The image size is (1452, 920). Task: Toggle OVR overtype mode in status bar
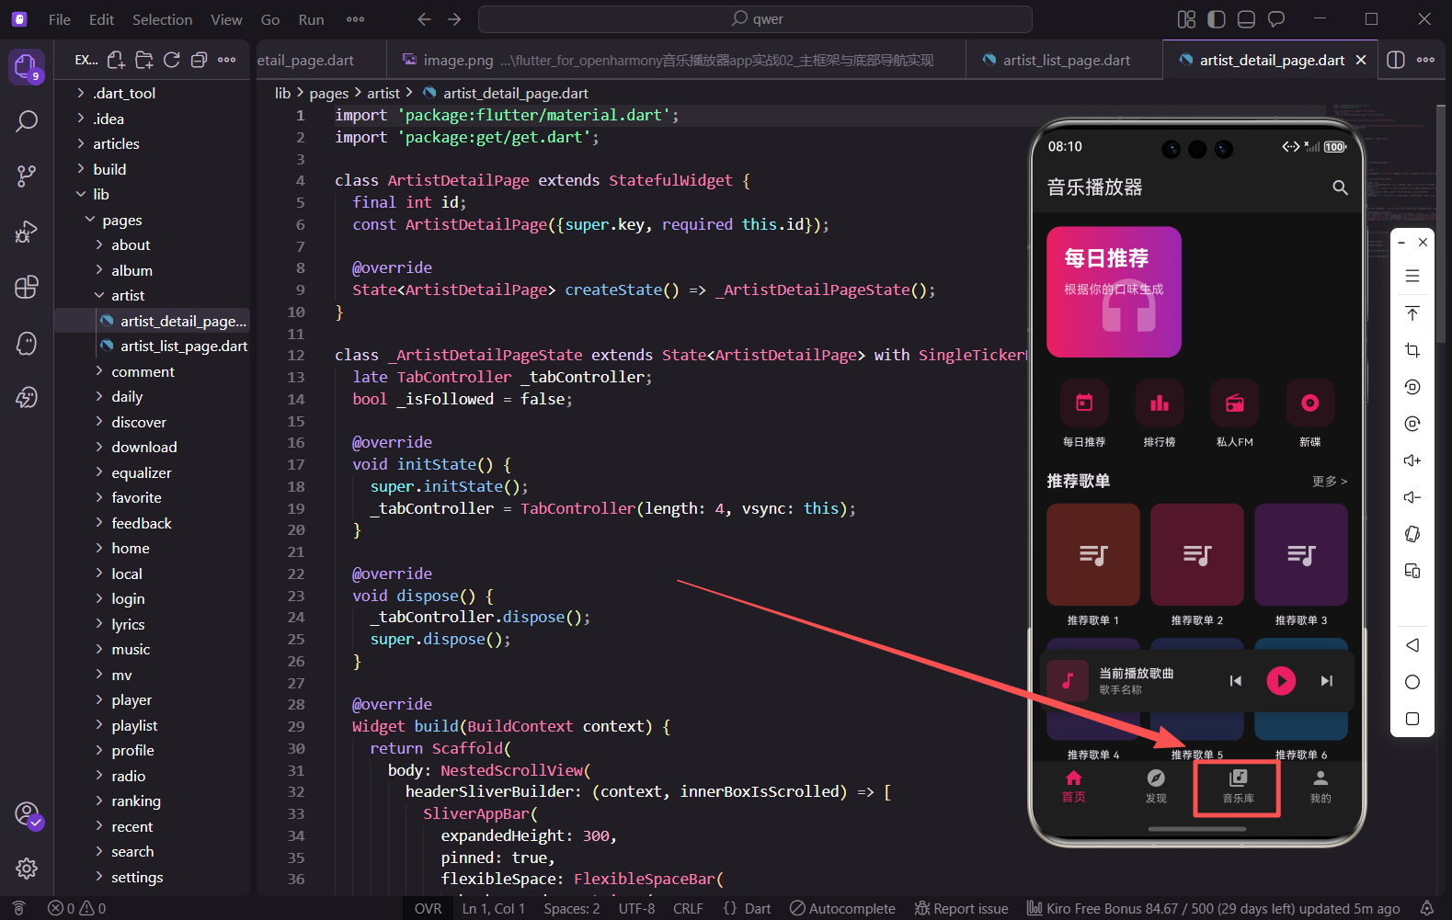pos(428,908)
